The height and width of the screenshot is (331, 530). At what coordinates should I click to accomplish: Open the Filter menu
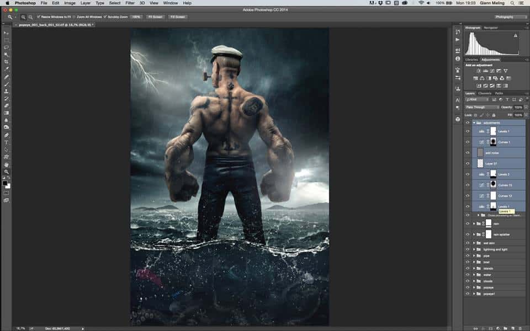(x=130, y=3)
